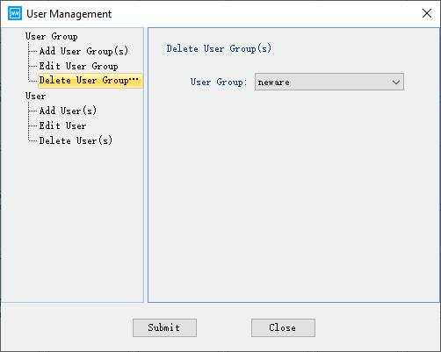Click the User Management title text

pyautogui.click(x=69, y=14)
